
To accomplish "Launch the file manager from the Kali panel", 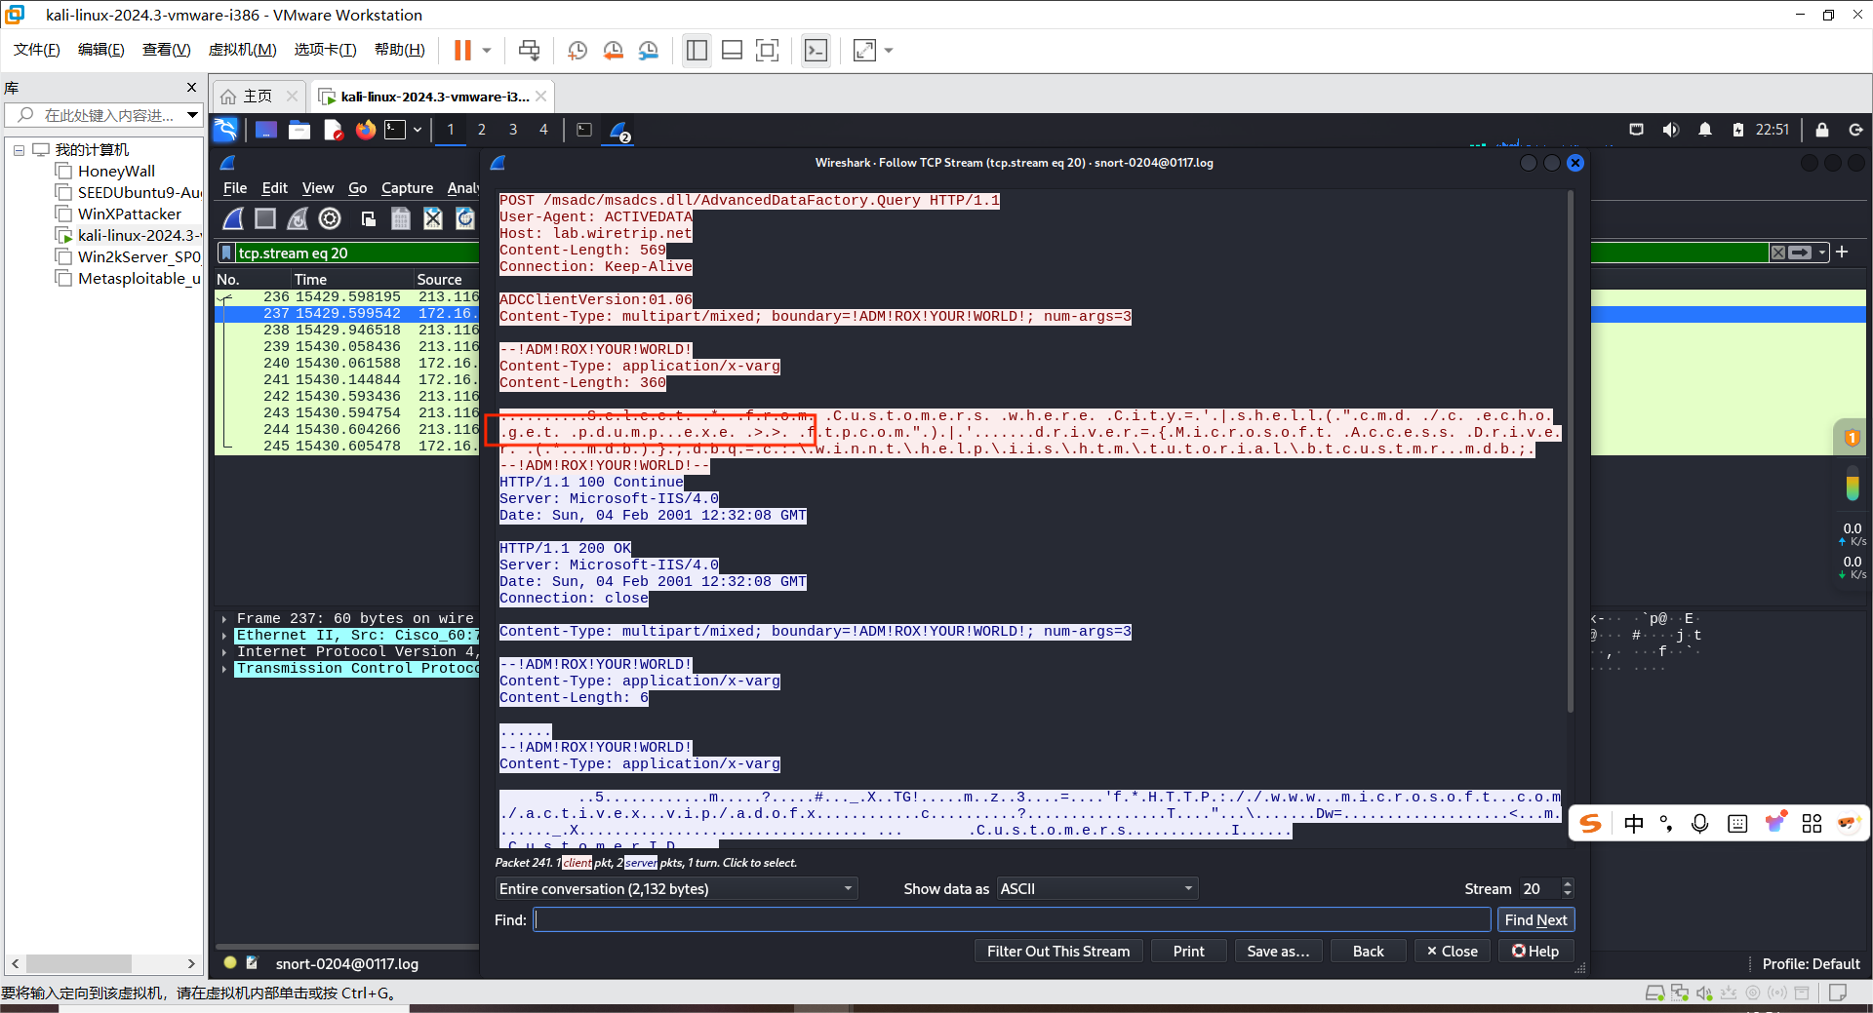I will coord(299,130).
